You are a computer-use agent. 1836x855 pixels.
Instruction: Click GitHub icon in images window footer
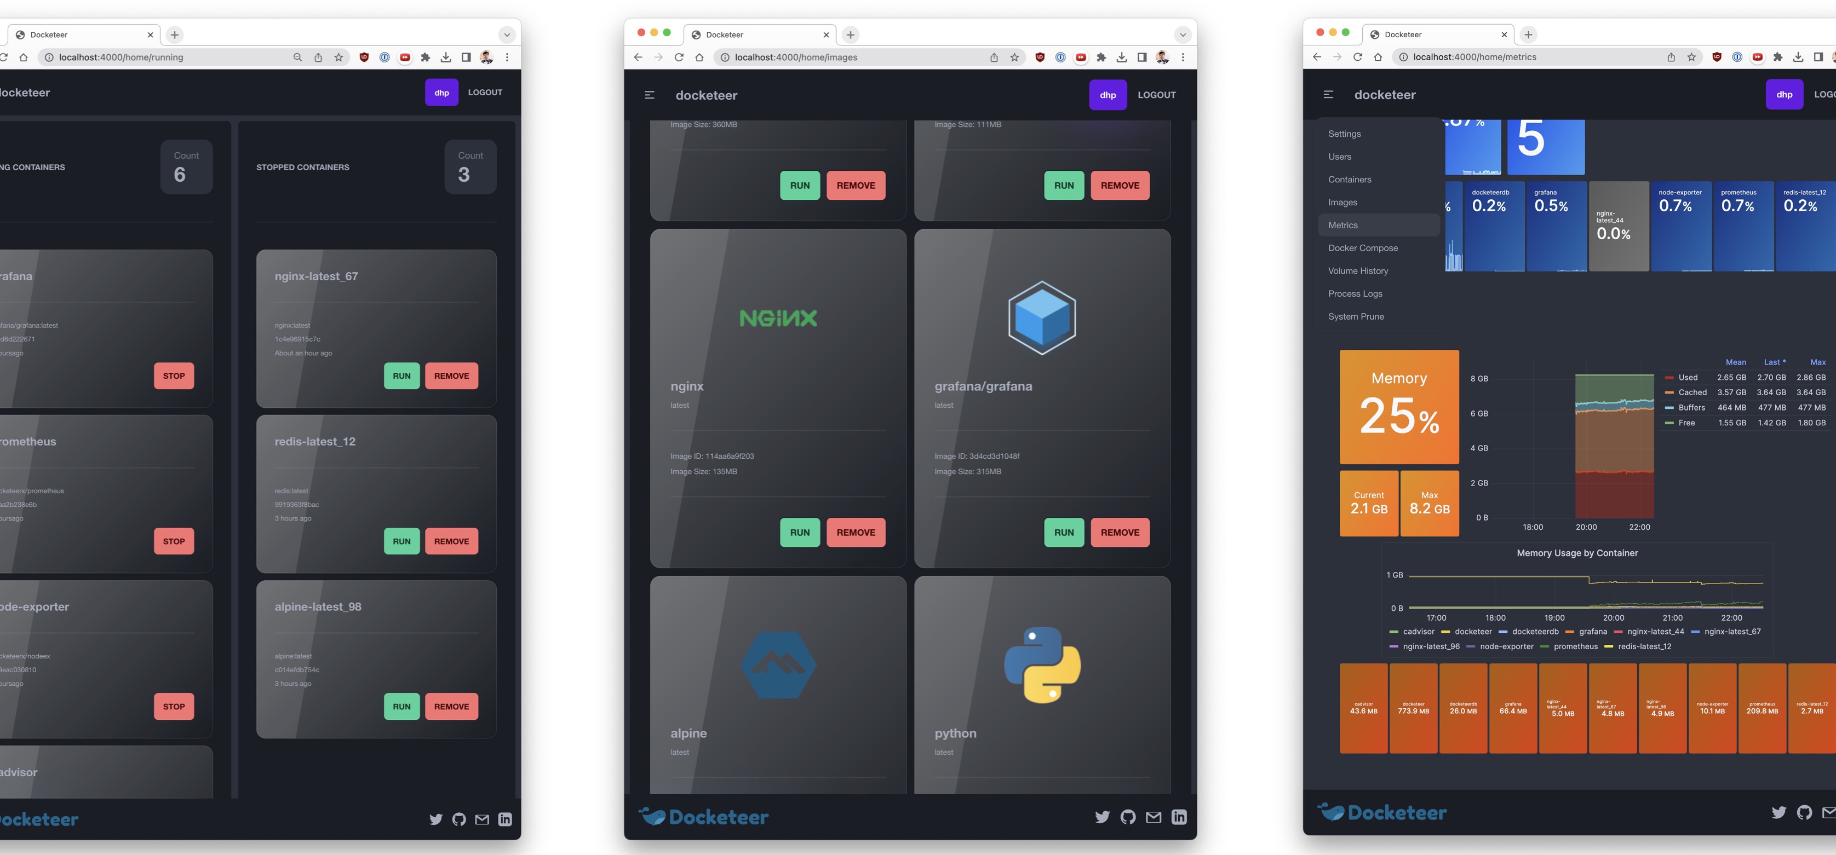coord(1128,817)
